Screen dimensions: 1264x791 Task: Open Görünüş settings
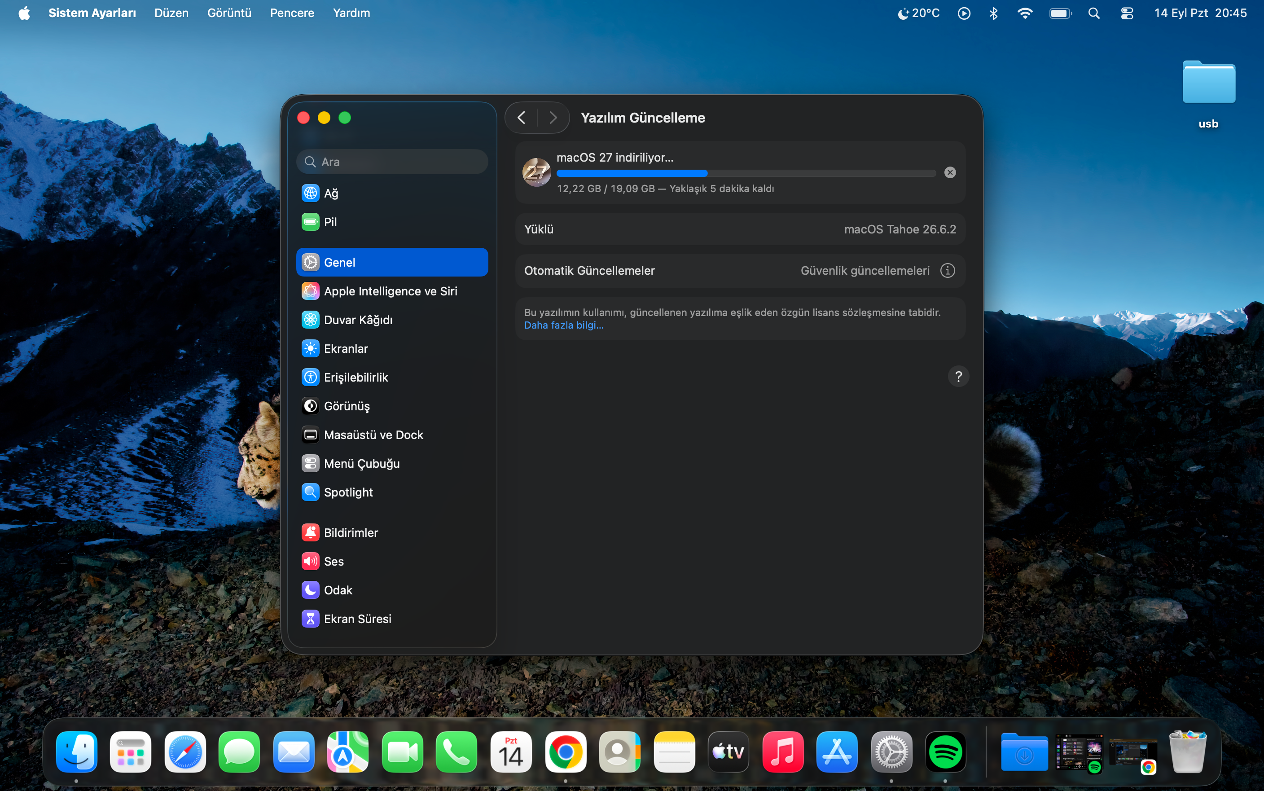click(392, 406)
